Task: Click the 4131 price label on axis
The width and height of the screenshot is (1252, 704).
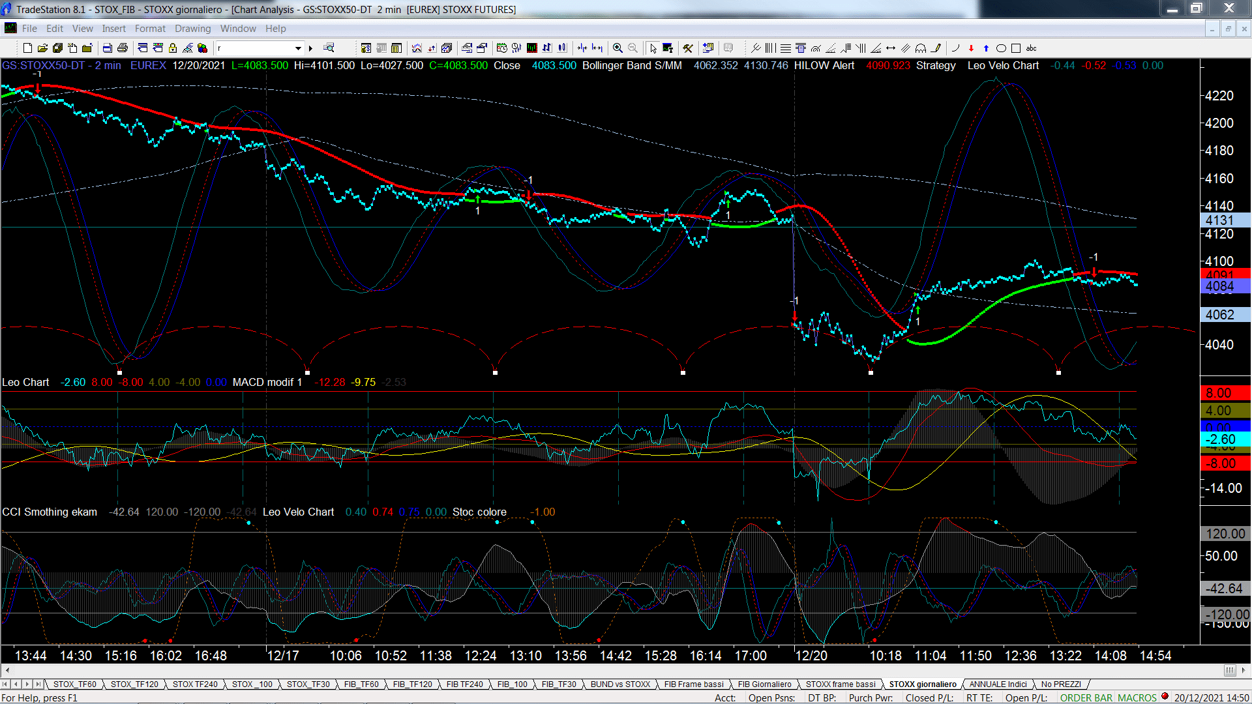Action: tap(1225, 220)
